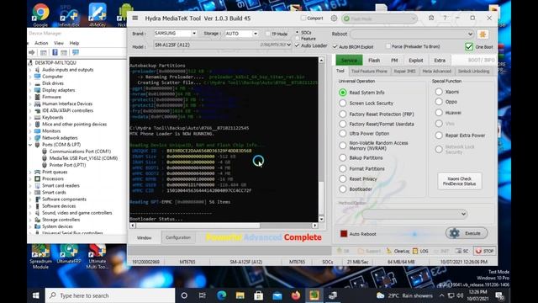Click the Device Manager forward arrow icon
Screen dimensions: 538x303
[x=32, y=52]
